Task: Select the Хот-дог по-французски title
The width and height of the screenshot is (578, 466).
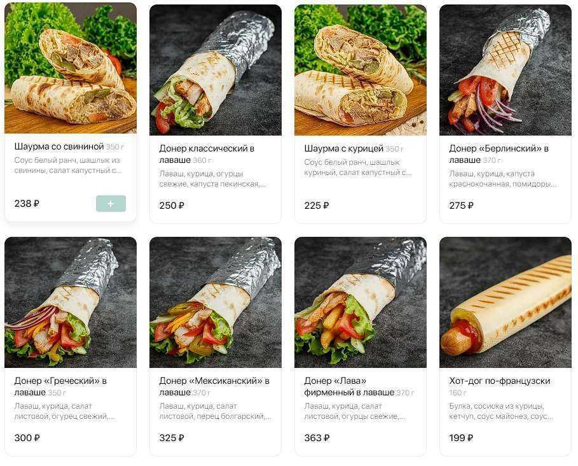Action: pyautogui.click(x=500, y=381)
